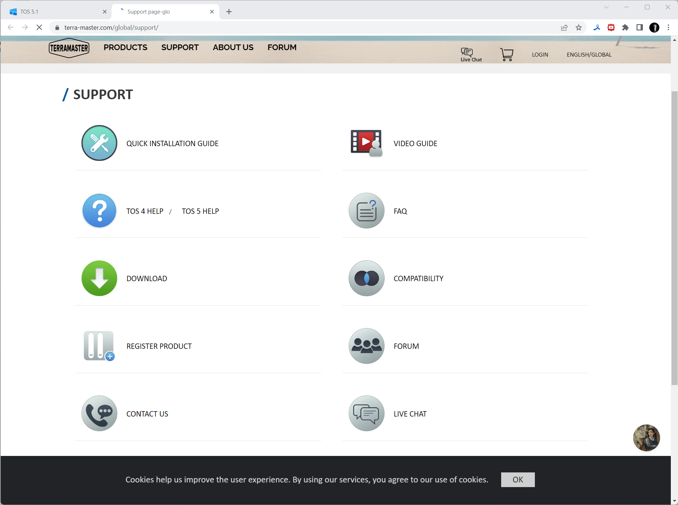678x505 pixels.
Task: Click the blue question mark help icon
Action: pyautogui.click(x=99, y=211)
